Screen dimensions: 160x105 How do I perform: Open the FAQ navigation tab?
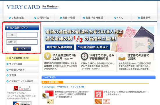tap(119, 17)
